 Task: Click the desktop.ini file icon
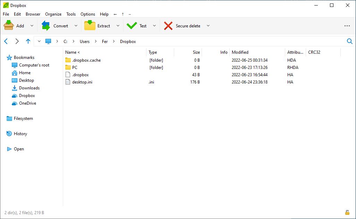68,82
